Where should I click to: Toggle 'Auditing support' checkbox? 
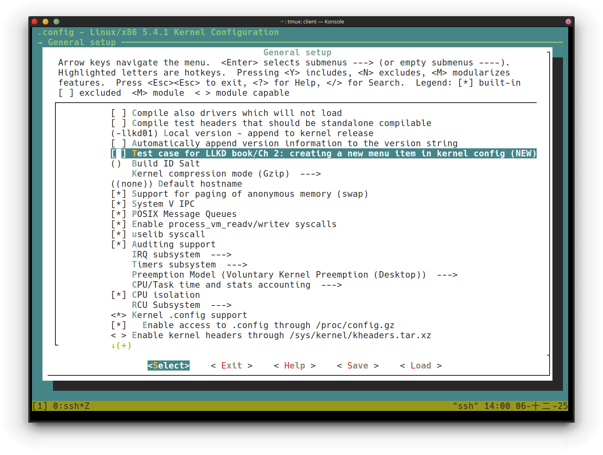pyautogui.click(x=118, y=244)
